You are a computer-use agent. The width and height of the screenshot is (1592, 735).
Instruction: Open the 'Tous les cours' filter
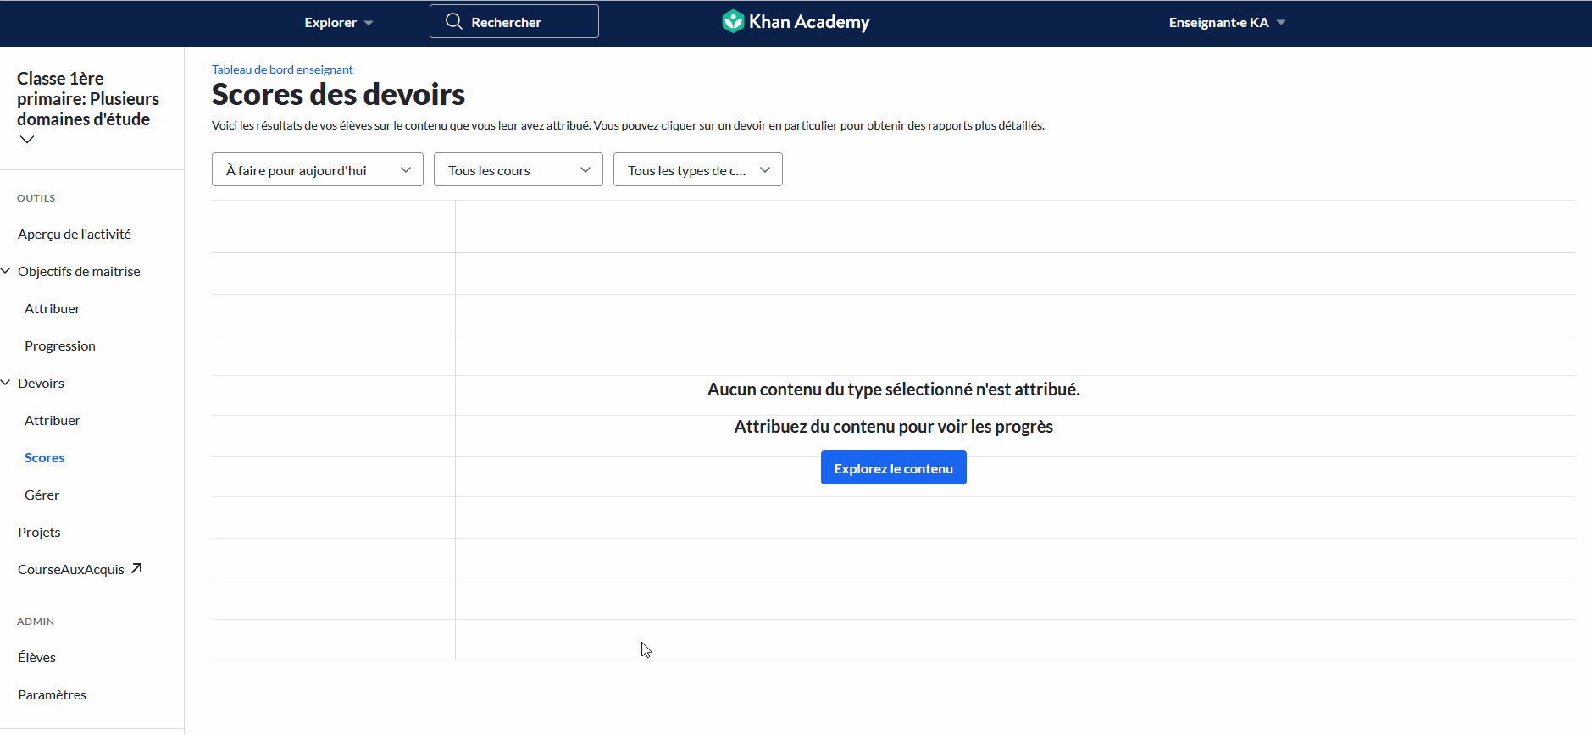point(519,169)
